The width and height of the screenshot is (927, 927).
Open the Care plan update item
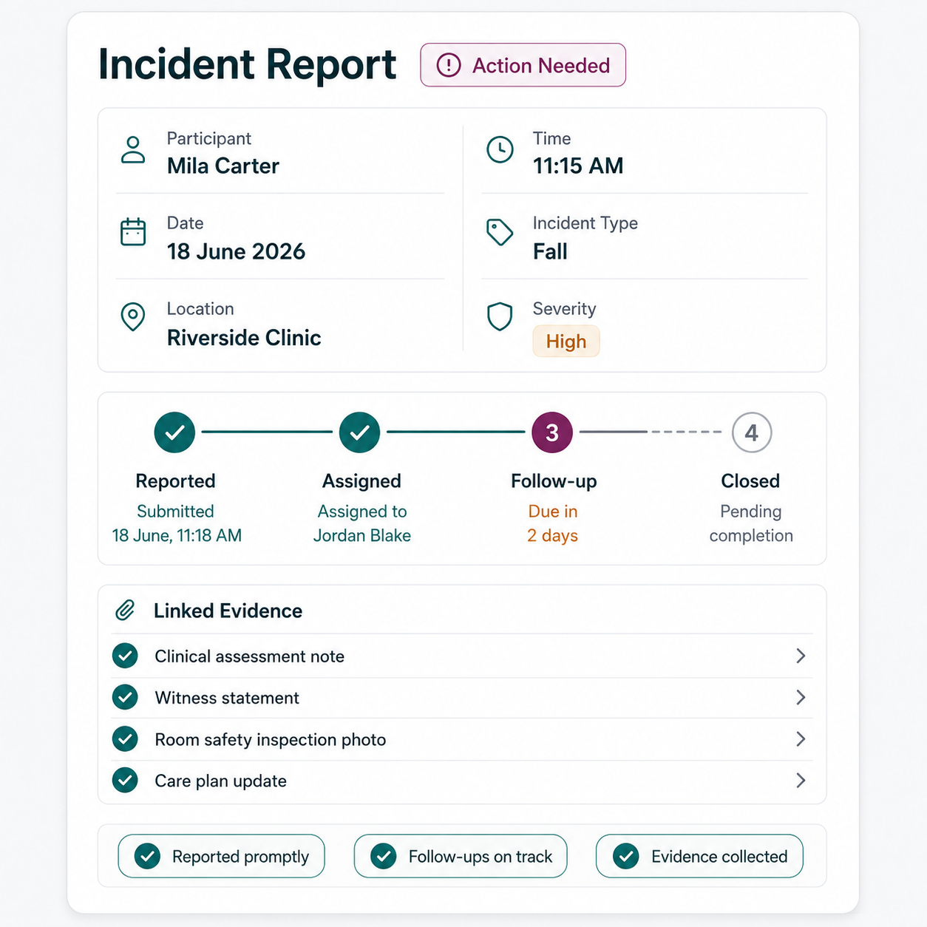462,781
